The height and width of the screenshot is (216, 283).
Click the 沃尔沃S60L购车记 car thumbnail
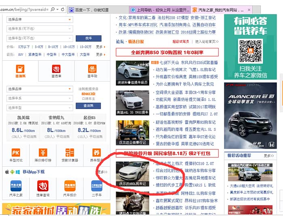[131, 174]
